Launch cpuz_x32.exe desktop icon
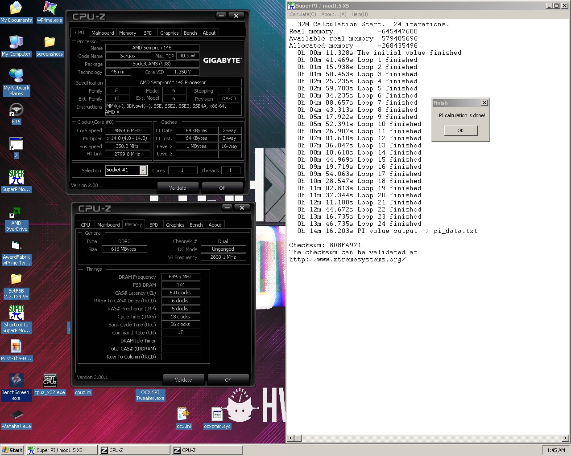 click(50, 384)
